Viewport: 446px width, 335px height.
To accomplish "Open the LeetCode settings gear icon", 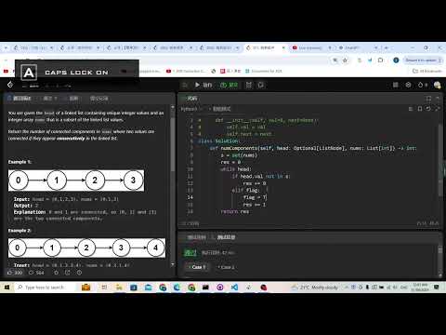I will tap(408, 85).
